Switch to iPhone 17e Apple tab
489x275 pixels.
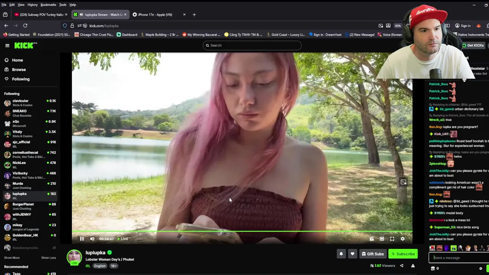point(155,15)
